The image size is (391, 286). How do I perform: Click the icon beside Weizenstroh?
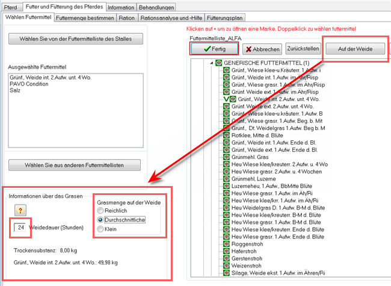(226, 266)
